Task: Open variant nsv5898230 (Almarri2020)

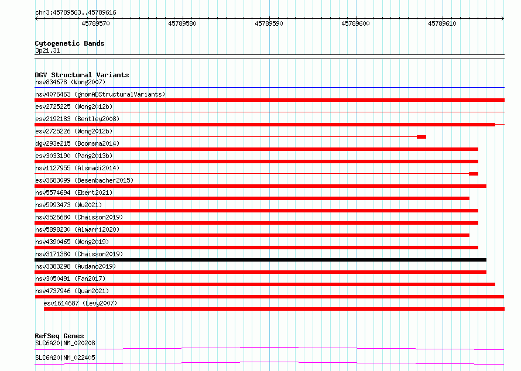Action: coord(77,229)
